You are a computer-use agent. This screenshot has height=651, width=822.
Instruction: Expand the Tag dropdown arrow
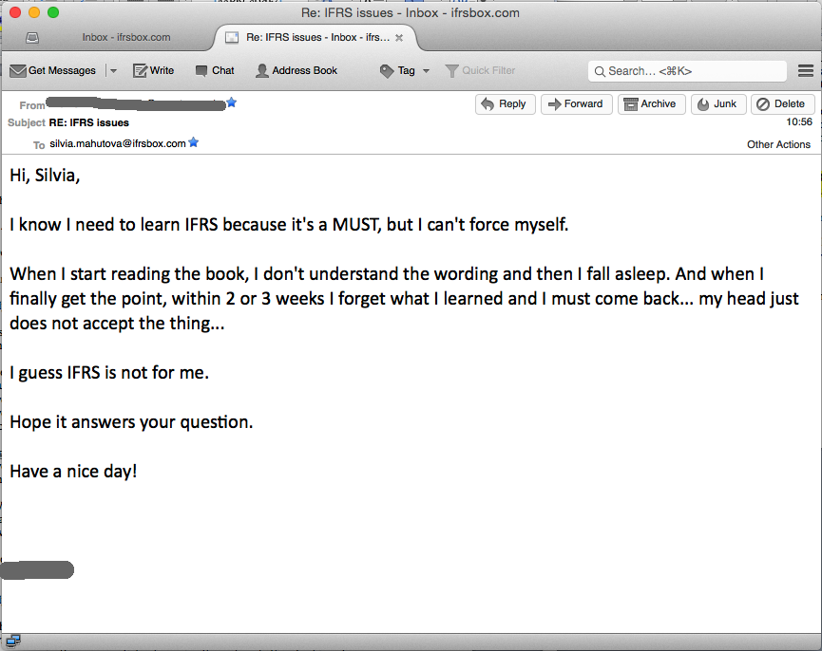(x=426, y=71)
